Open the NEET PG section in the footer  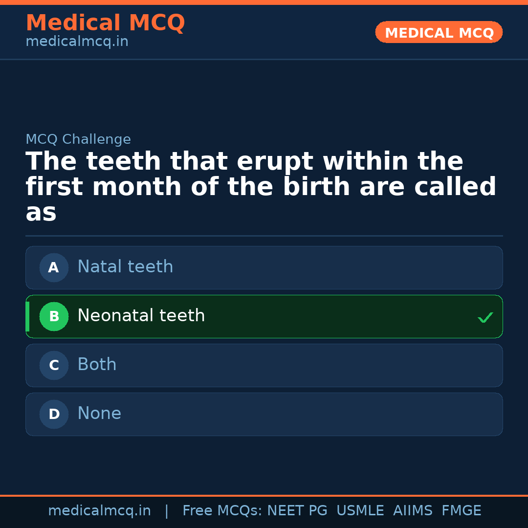pyautogui.click(x=297, y=510)
